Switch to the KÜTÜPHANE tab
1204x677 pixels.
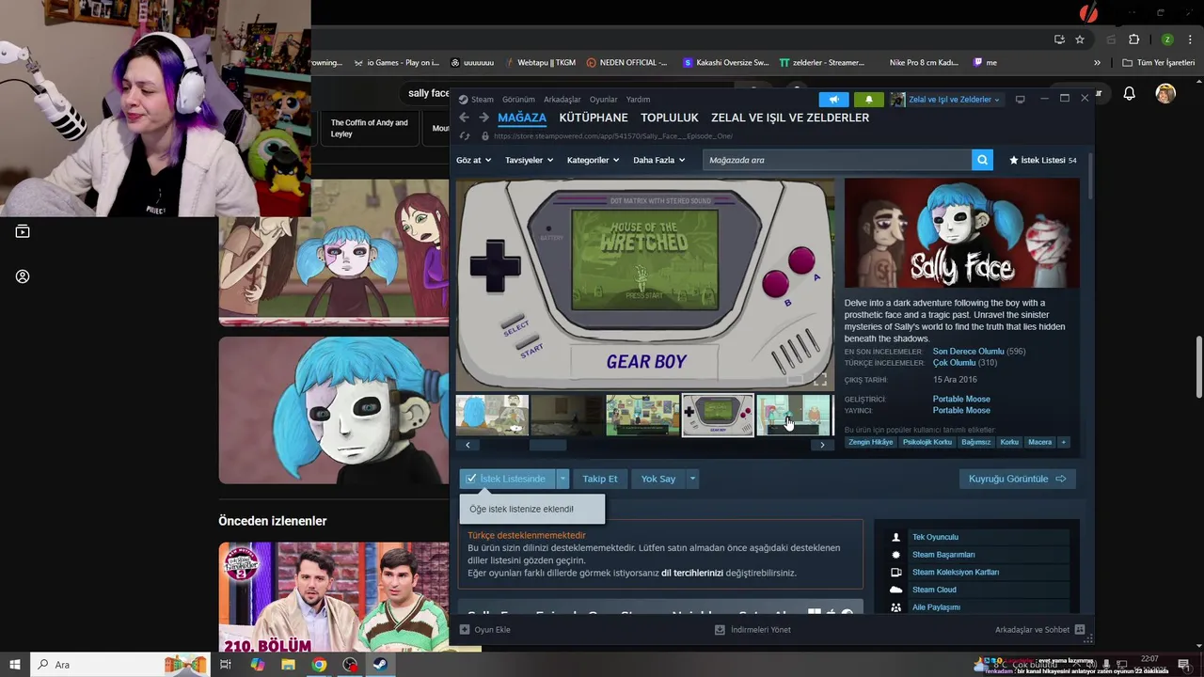[x=594, y=118]
